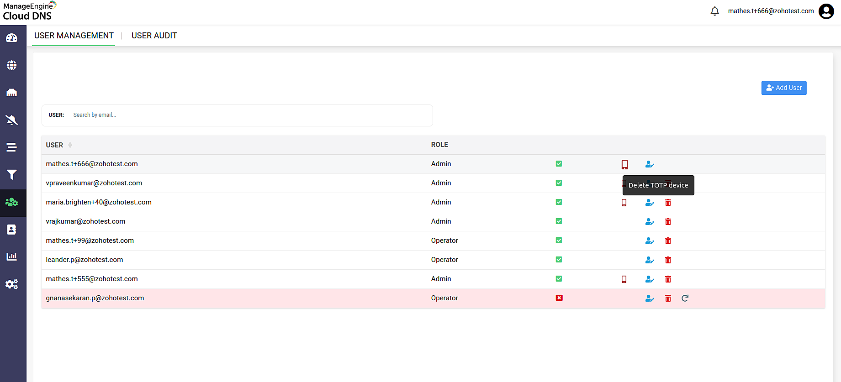Delete user leander.p@zohotest.com
Screen dimensions: 841x382
(x=668, y=260)
